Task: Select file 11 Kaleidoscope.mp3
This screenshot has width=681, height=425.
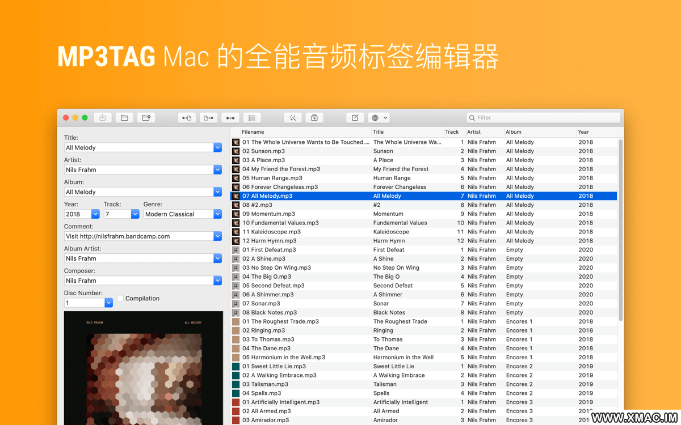Action: (271, 232)
